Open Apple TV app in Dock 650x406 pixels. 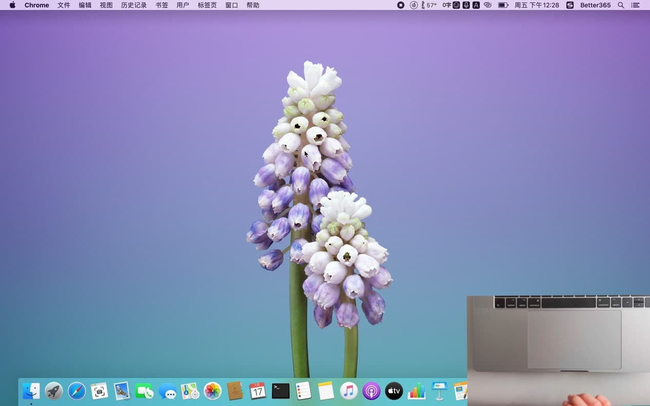[394, 391]
